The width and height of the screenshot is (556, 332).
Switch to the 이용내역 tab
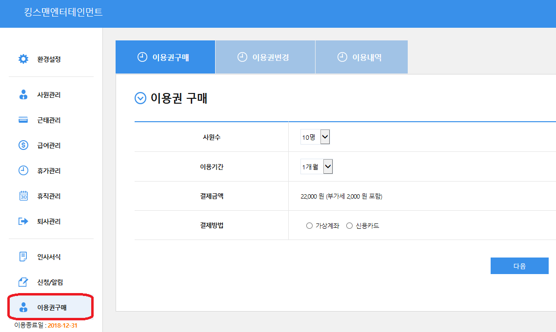click(x=361, y=57)
